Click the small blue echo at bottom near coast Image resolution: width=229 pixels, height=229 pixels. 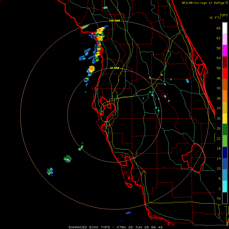pos(128,213)
